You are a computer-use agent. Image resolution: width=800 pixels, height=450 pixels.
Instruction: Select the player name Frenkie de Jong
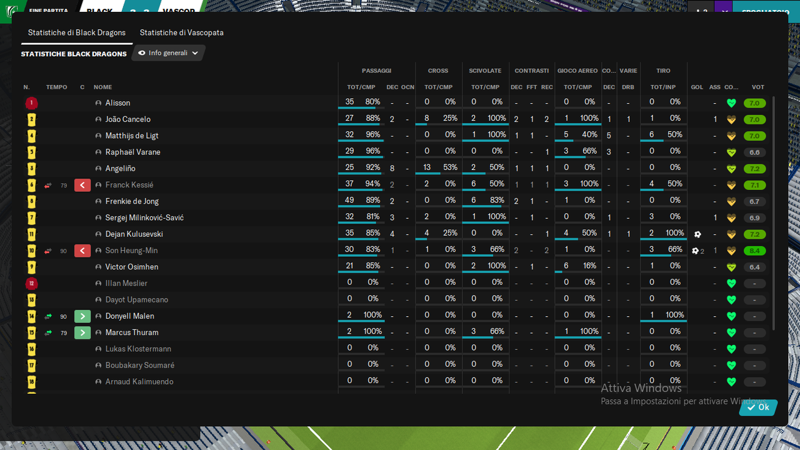point(132,201)
